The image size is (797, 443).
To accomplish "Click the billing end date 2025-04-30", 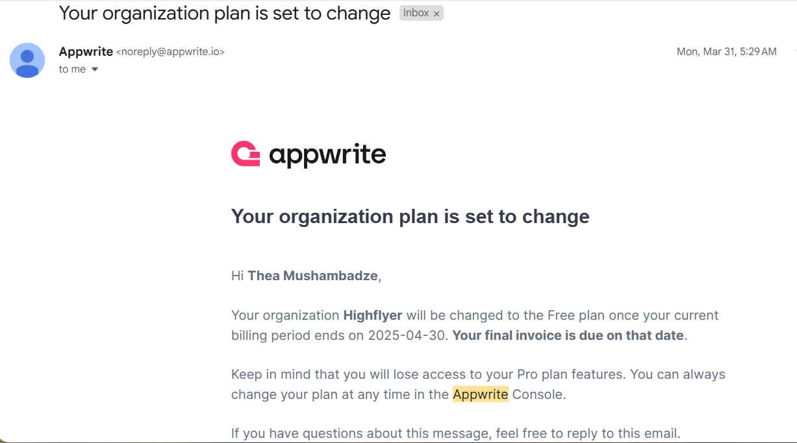I will click(x=408, y=335).
